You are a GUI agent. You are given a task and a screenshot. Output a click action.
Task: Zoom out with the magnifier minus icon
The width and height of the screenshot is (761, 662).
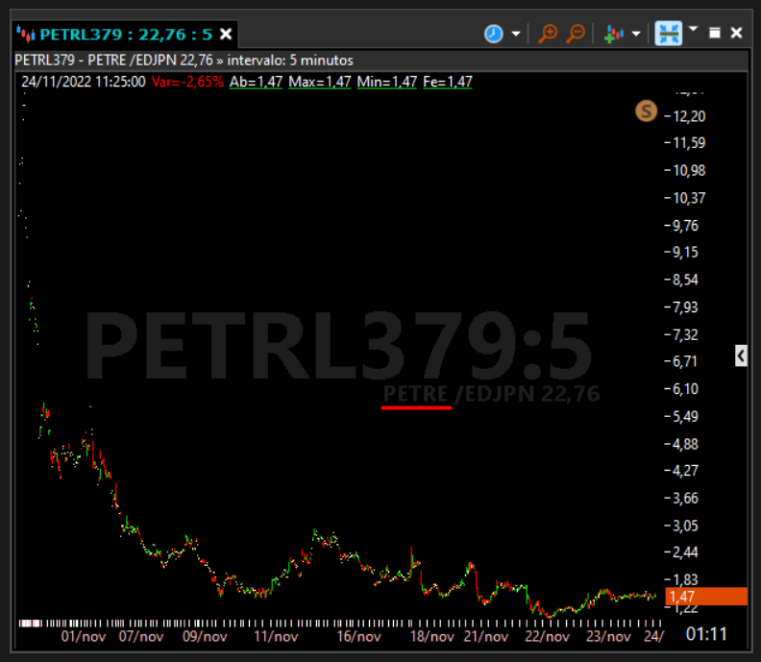[576, 34]
